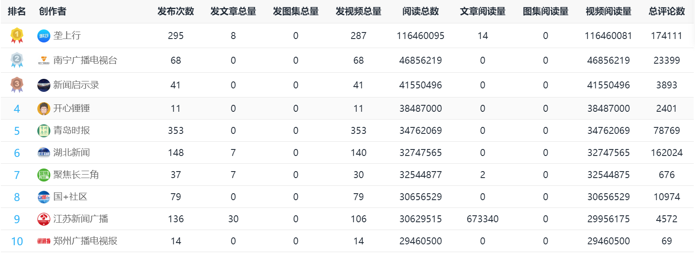The height and width of the screenshot is (253, 695).
Task: Click the avatar icon of 湖北新闻
Action: [44, 153]
